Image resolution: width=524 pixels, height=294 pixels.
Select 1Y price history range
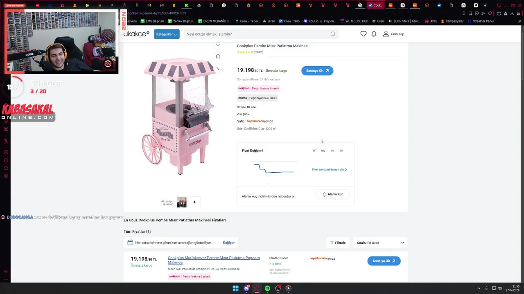point(314,151)
